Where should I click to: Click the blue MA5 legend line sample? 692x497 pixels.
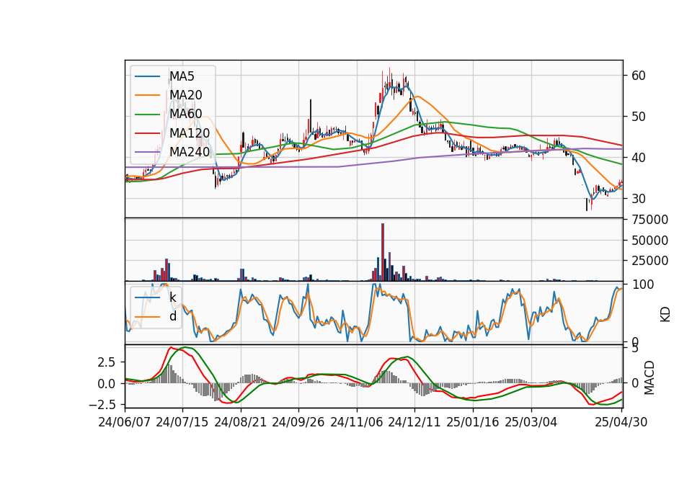pos(147,77)
